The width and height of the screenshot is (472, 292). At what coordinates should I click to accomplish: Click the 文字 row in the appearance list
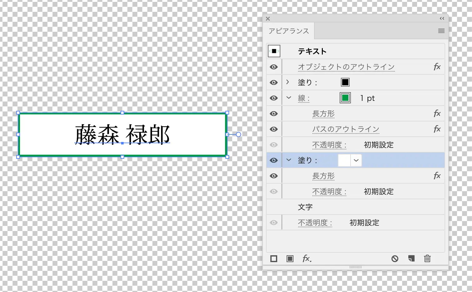pos(305,207)
